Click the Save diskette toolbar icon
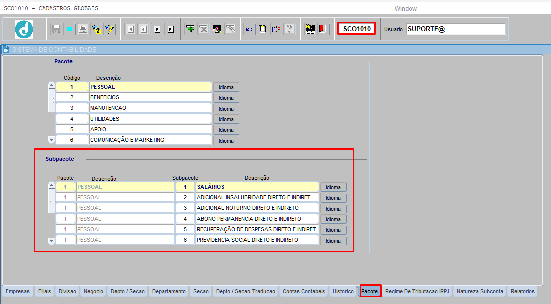The width and height of the screenshot is (551, 304). (56, 29)
